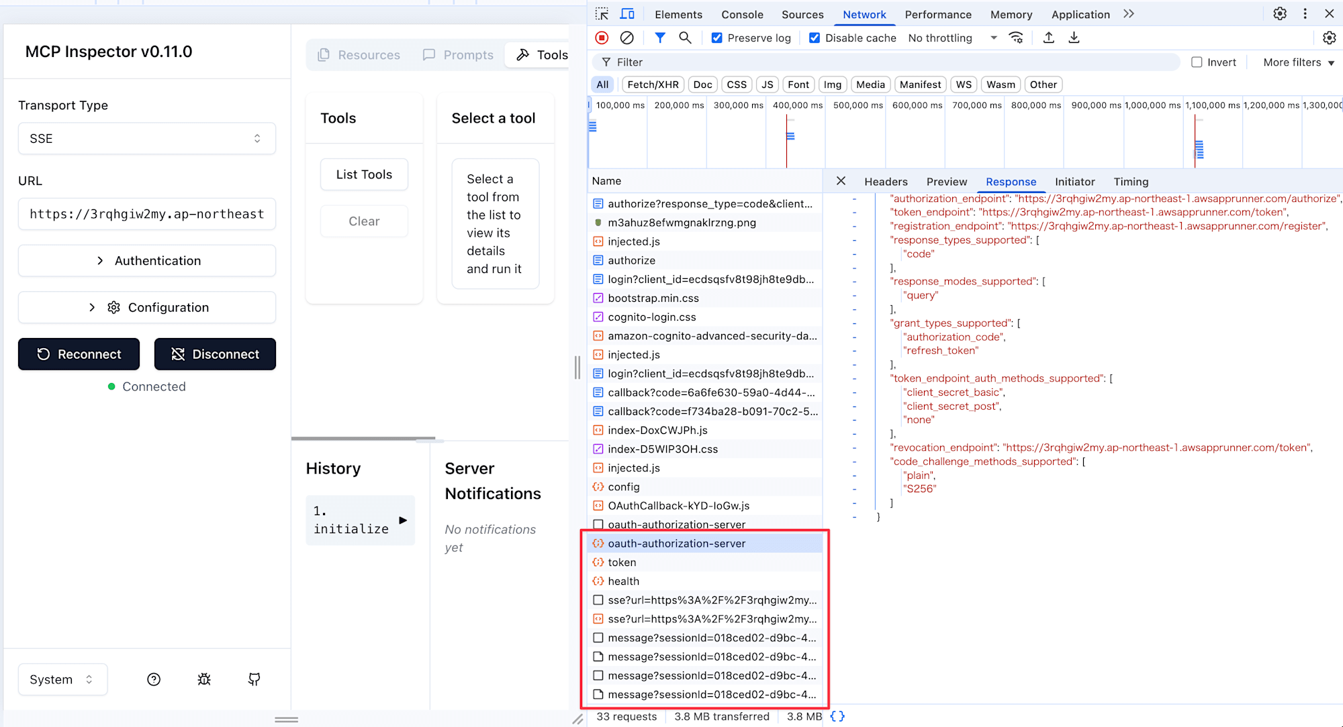Open Network panel settings gear

tap(1329, 38)
